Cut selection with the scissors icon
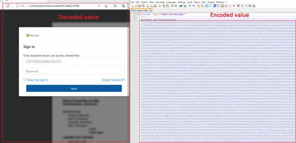This screenshot has width=296, height=143. click(160, 6)
